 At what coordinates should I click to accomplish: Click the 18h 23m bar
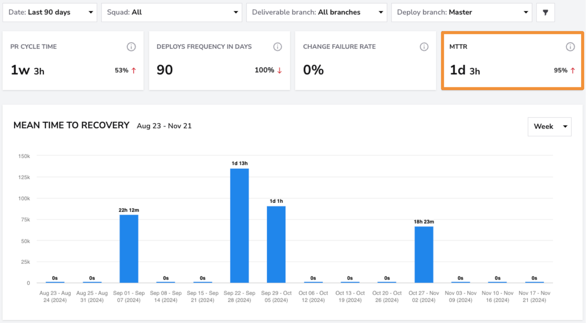pyautogui.click(x=424, y=255)
